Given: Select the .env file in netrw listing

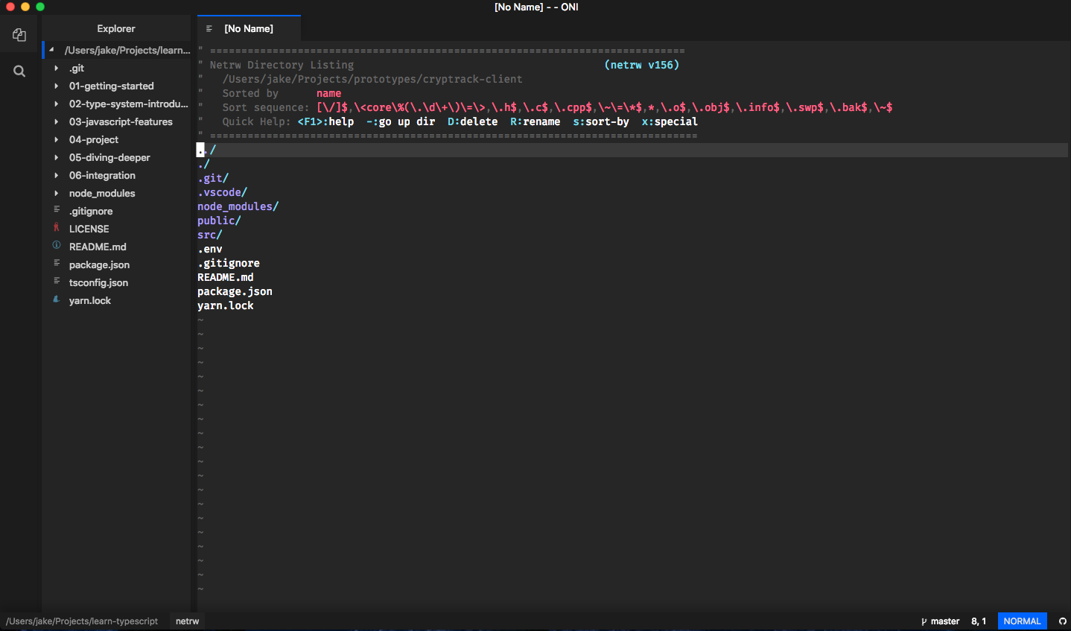Looking at the screenshot, I should tap(210, 249).
